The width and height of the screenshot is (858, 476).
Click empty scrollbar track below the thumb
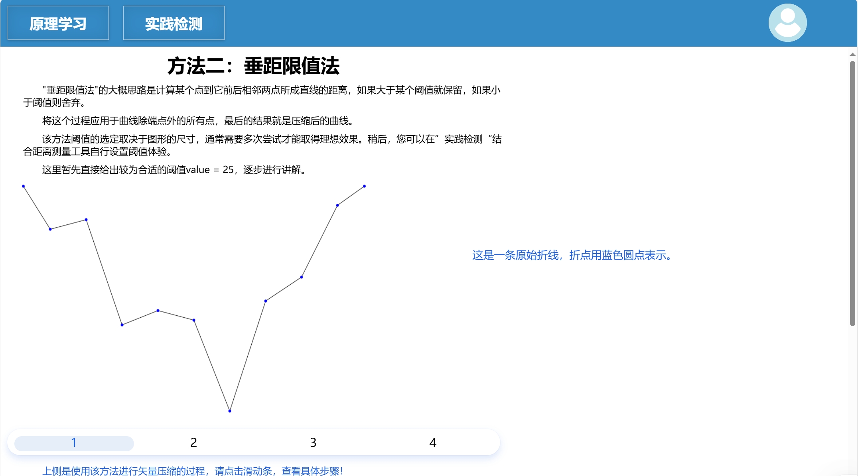[x=852, y=399]
